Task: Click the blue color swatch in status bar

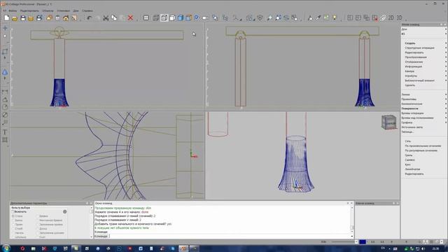Action: [363, 241]
